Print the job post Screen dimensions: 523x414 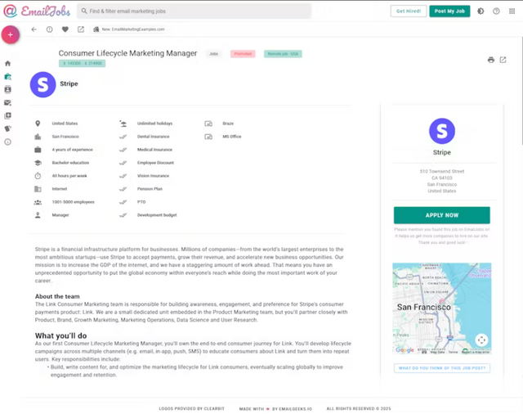[490, 60]
